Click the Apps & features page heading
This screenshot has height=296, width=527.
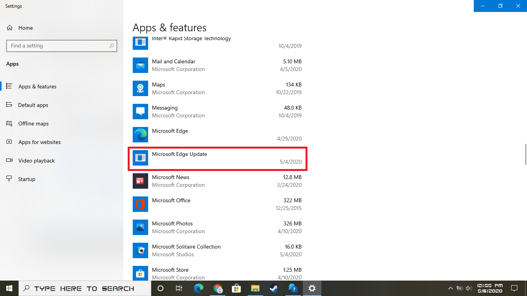point(169,28)
